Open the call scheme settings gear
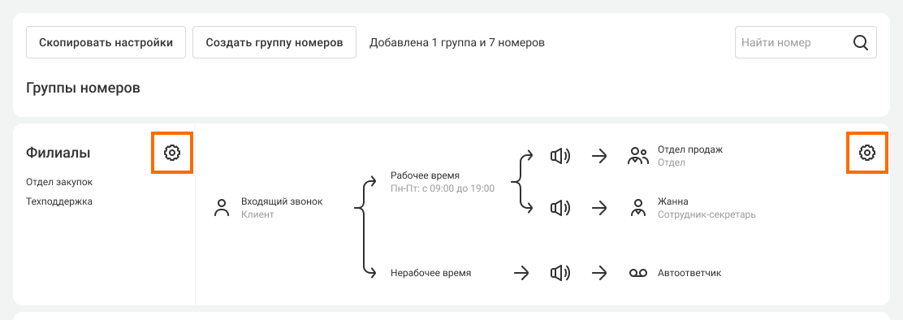 866,153
